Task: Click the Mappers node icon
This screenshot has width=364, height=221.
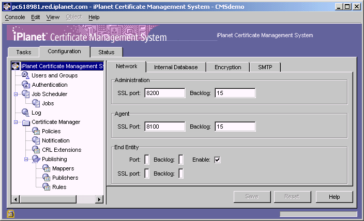Action: [x=46, y=168]
